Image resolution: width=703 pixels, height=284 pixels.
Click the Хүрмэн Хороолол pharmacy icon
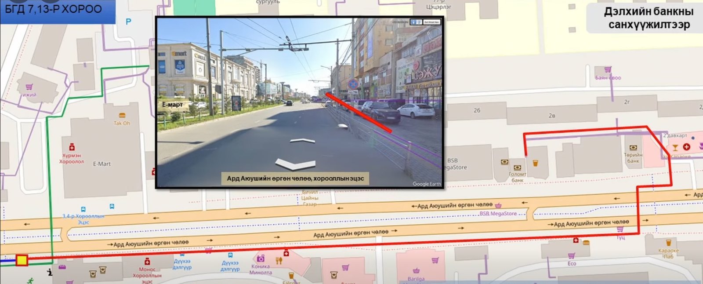(71, 147)
